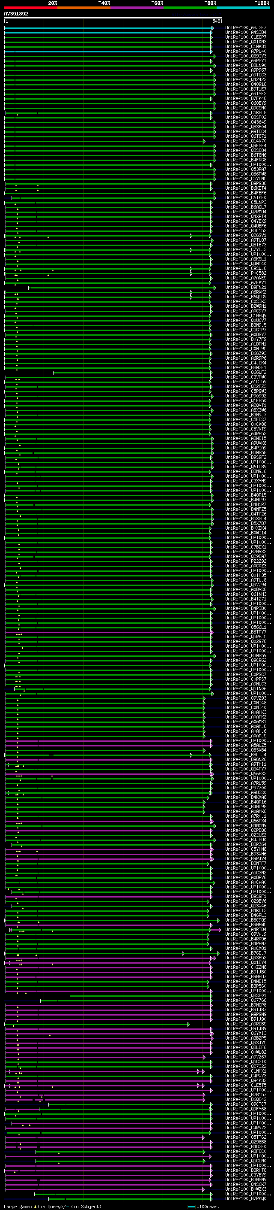
Task: Click the orange ~40% identity legend bar
Action: [x=84, y=8]
